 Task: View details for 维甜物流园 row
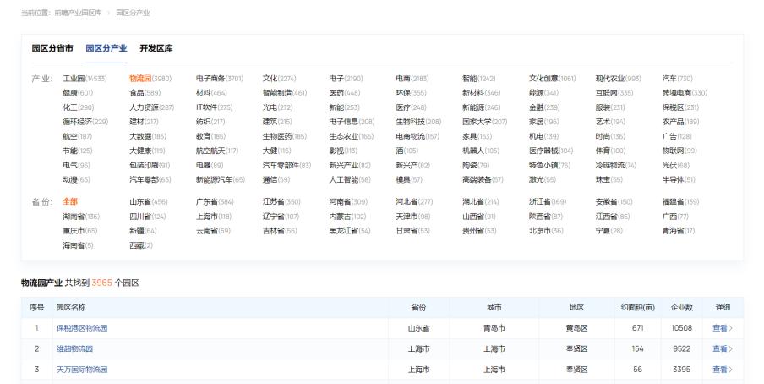pos(723,348)
